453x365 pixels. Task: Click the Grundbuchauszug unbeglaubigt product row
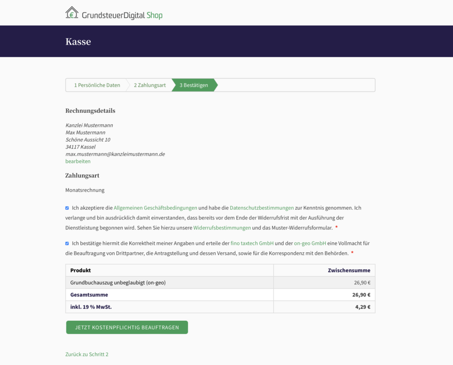point(220,283)
